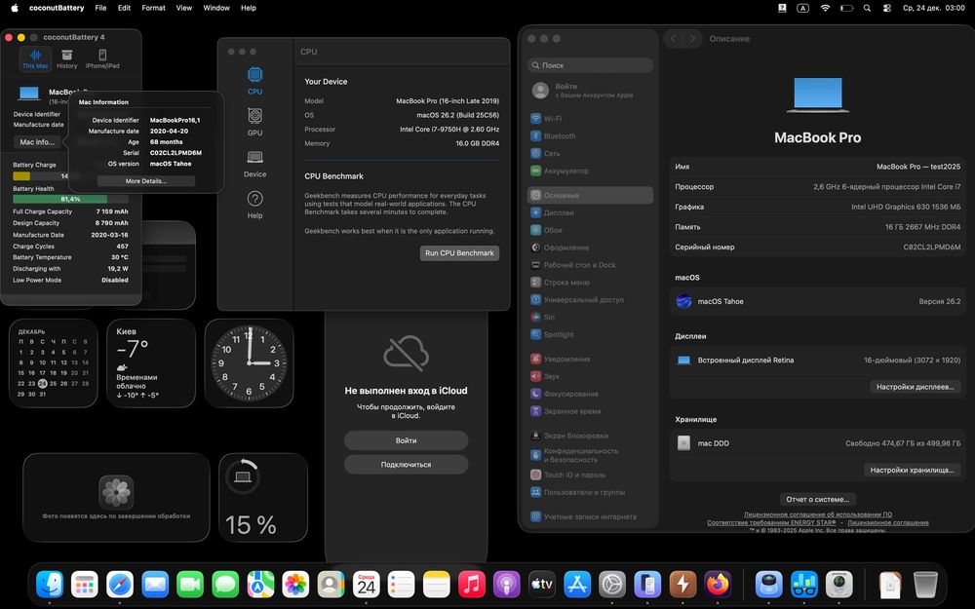This screenshot has width=975, height=609.
Task: Open the iPhone/iPad tab in coconutBattery
Action: tap(102, 59)
